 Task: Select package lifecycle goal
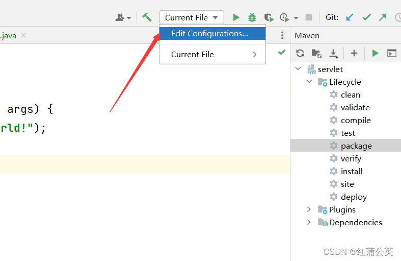[356, 146]
